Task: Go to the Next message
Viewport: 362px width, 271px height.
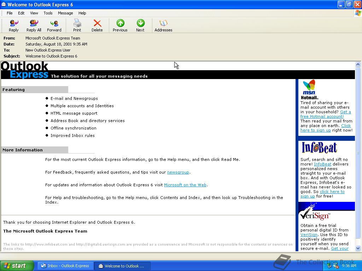Action: (140, 23)
